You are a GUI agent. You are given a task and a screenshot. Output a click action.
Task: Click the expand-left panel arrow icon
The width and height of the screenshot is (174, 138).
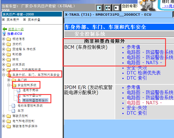(116, 8)
